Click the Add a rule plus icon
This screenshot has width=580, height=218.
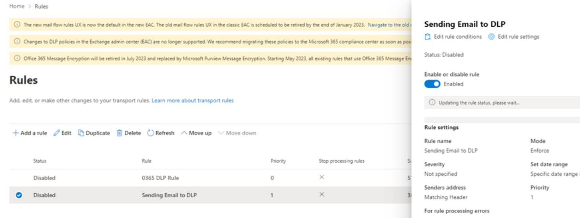click(x=16, y=133)
